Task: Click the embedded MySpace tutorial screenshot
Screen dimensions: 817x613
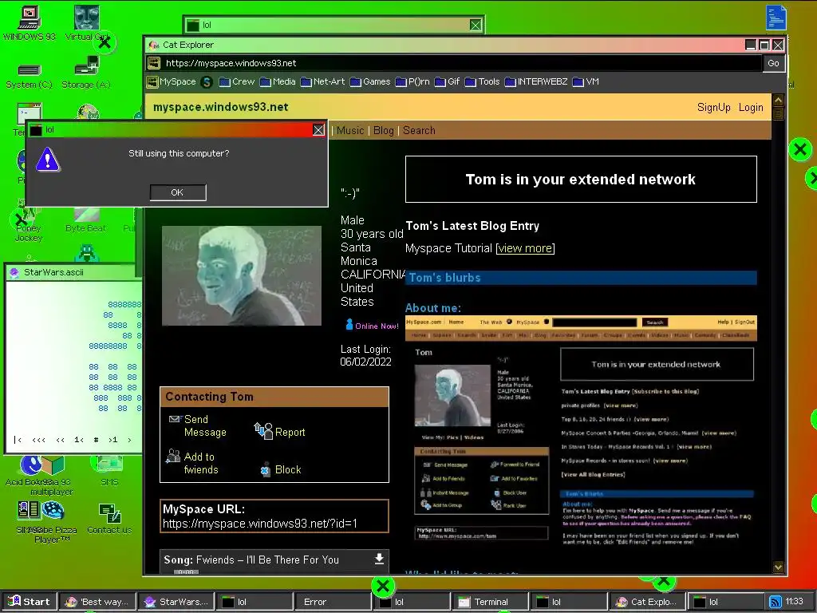Action: [581, 433]
